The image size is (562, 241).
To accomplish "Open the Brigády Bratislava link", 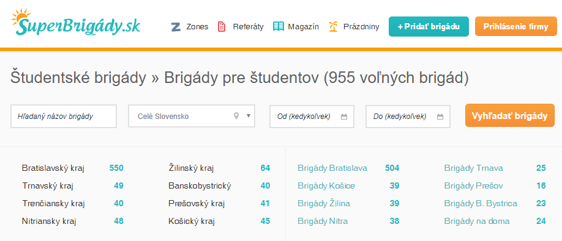I will point(332,168).
